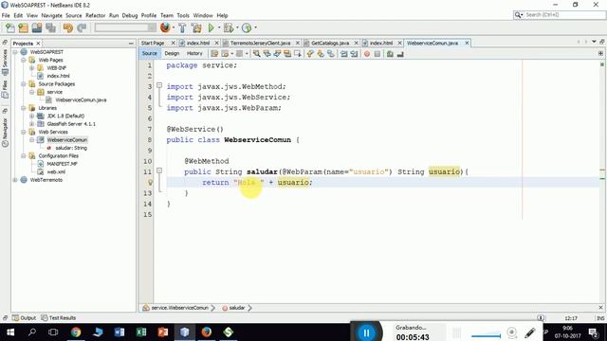Click the Debug Project toolbar icon
The height and width of the screenshot is (341, 607).
point(229,27)
